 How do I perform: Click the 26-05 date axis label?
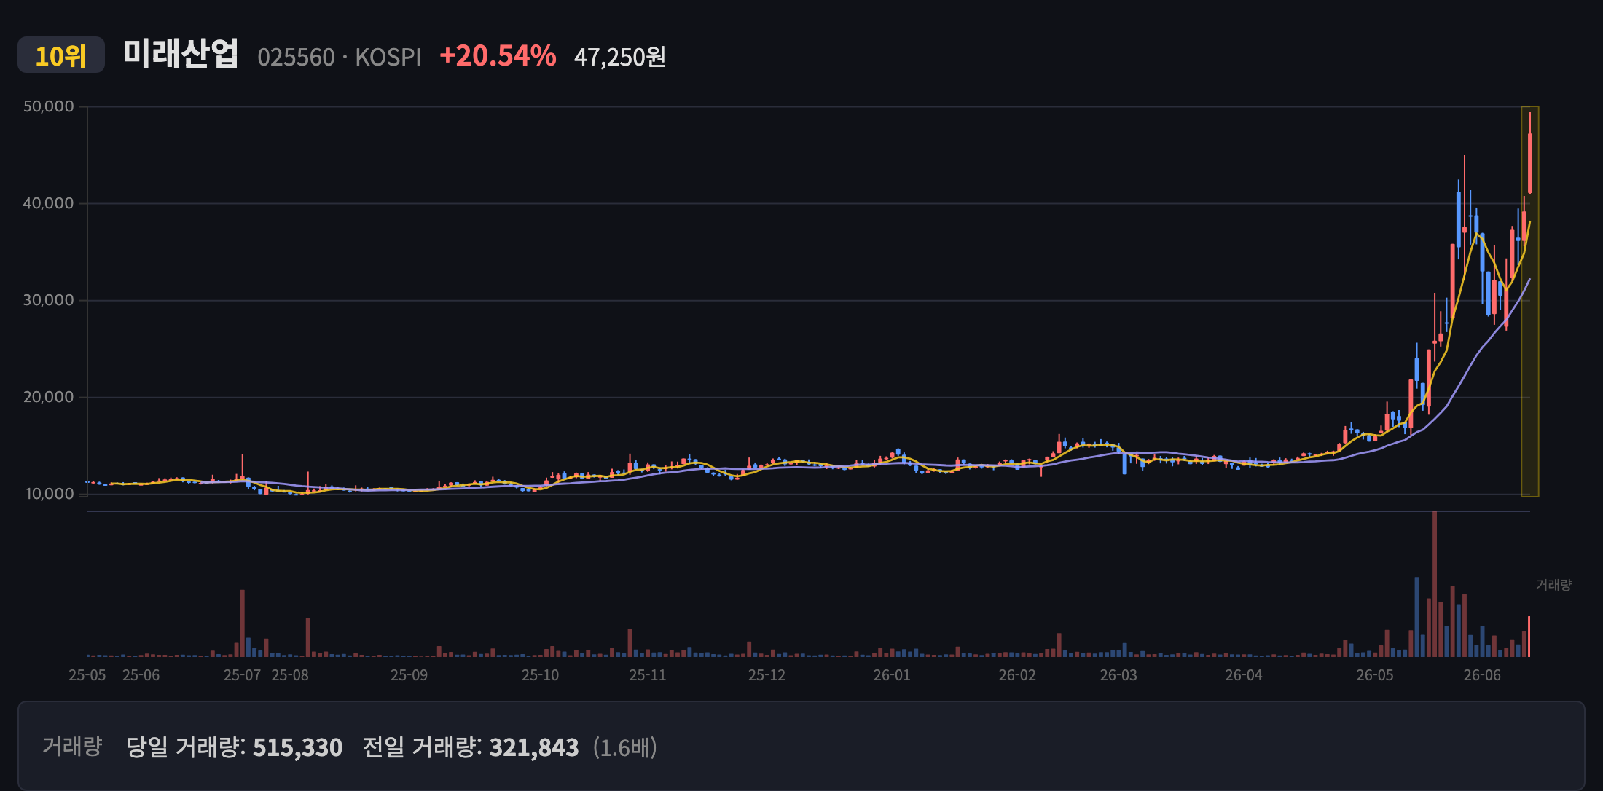[x=1375, y=675]
